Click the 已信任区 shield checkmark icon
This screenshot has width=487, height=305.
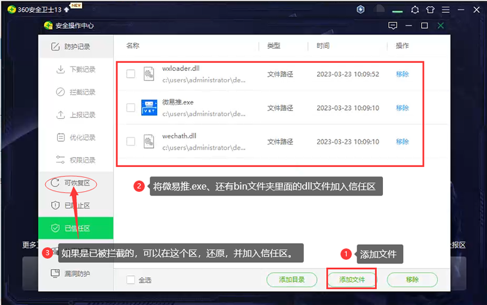pyautogui.click(x=55, y=228)
